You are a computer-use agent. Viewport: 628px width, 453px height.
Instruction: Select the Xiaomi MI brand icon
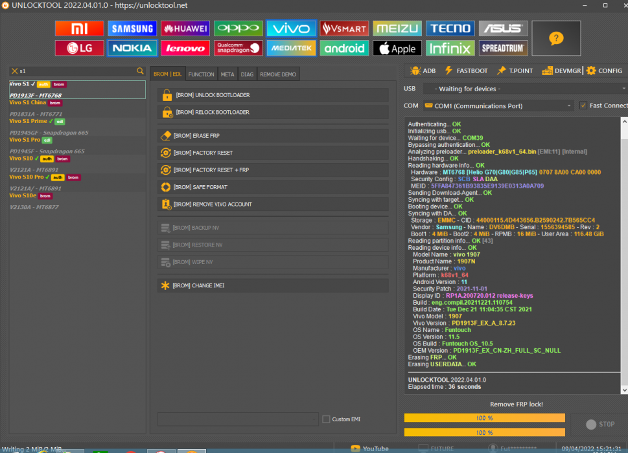pos(79,28)
